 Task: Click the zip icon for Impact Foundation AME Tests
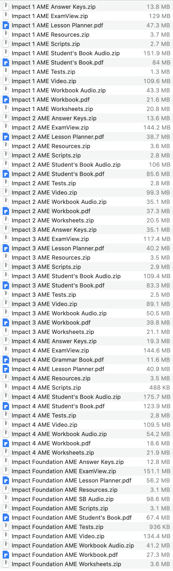(x=6, y=527)
